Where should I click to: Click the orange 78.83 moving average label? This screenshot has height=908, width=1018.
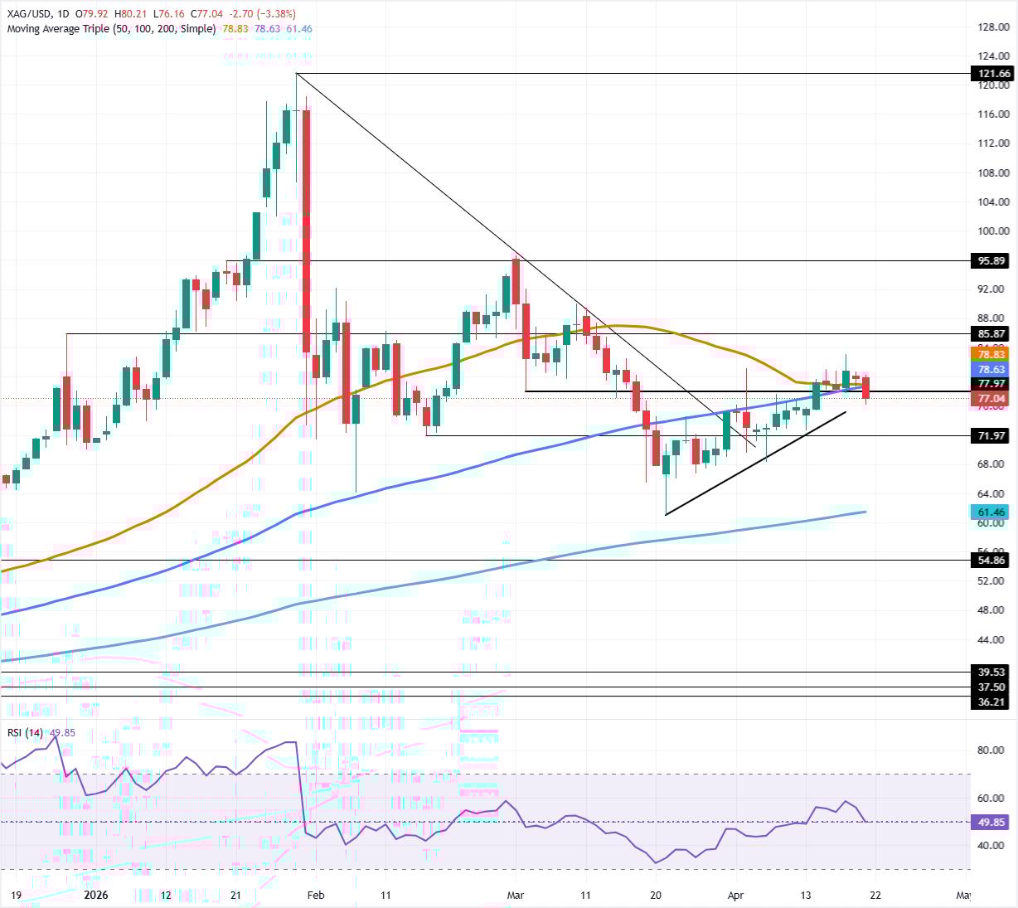point(991,354)
